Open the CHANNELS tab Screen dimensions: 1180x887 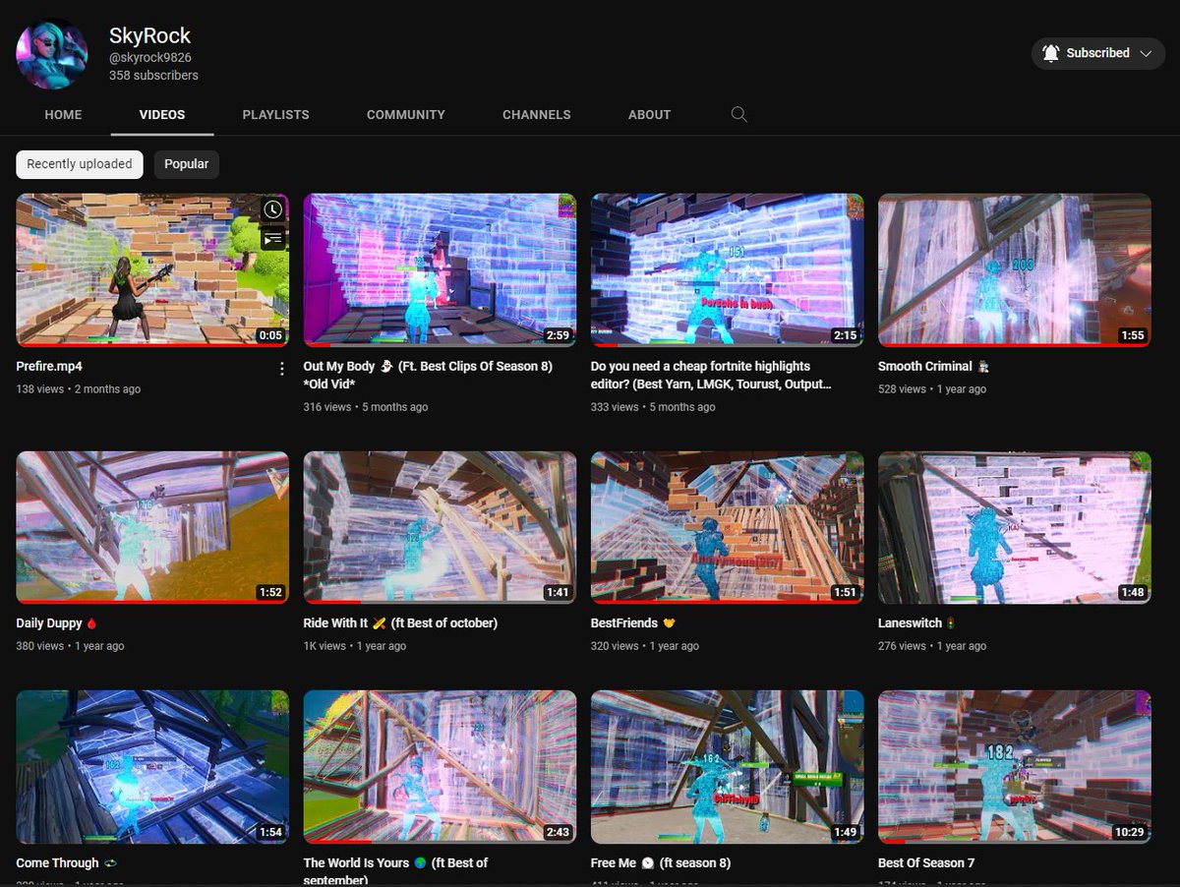537,115
